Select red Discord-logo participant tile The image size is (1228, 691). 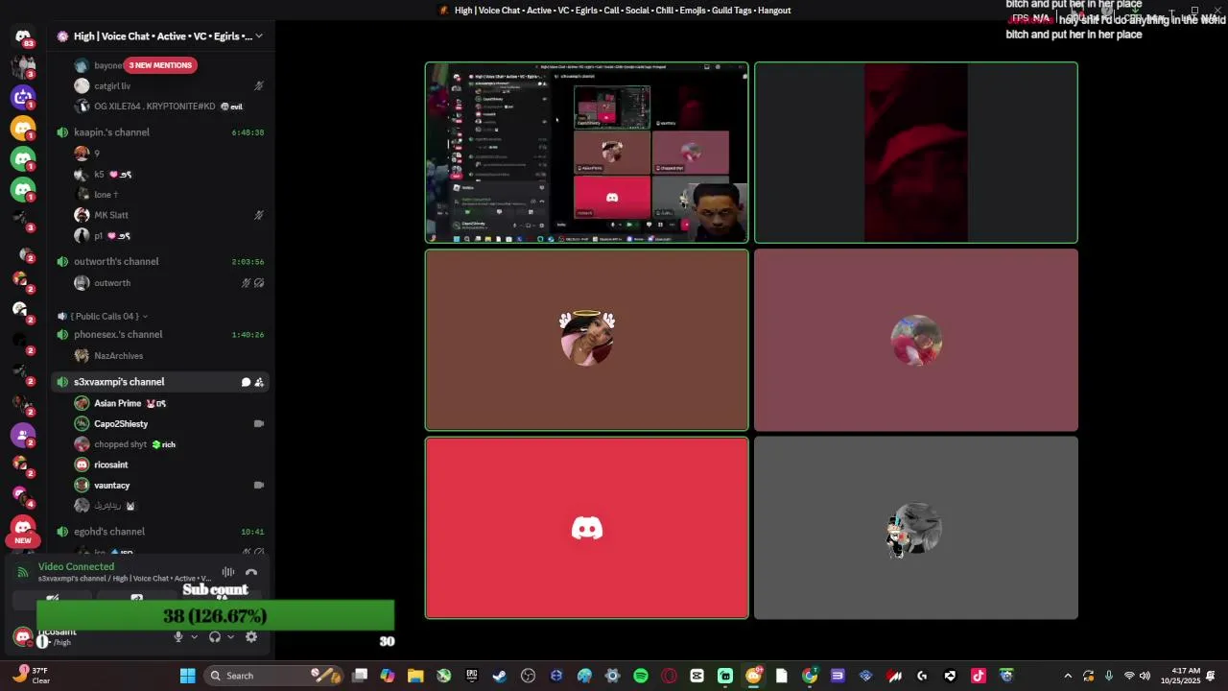coord(586,528)
